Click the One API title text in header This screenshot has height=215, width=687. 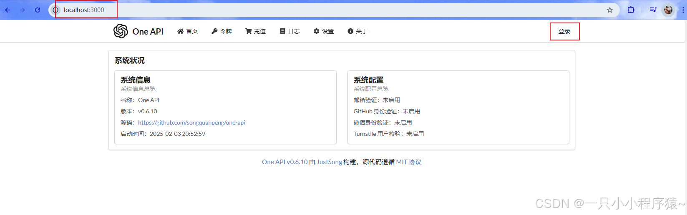[148, 32]
